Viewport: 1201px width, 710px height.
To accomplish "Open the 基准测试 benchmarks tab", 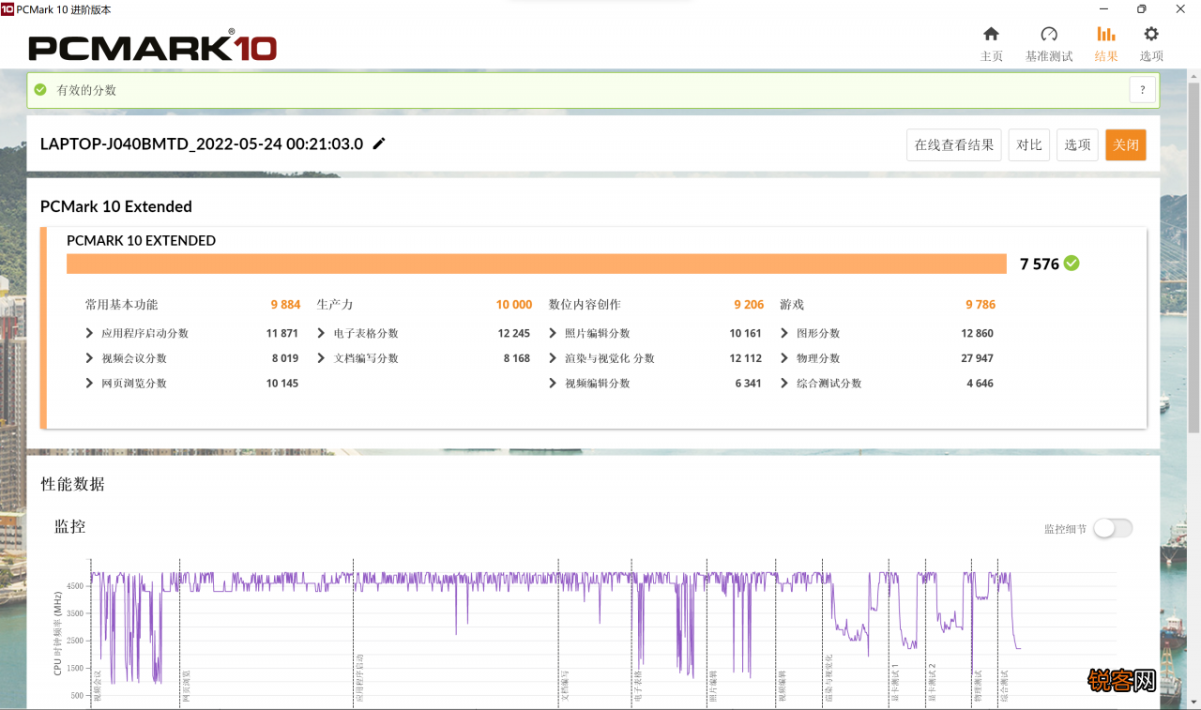I will tap(1049, 44).
